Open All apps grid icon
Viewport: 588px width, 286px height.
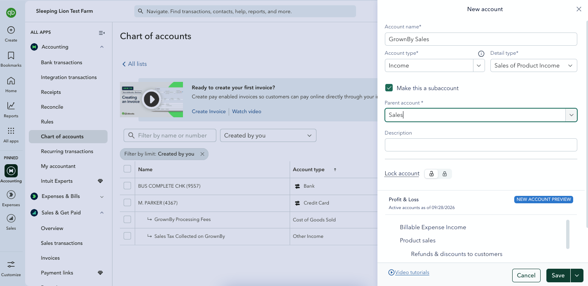(x=11, y=131)
